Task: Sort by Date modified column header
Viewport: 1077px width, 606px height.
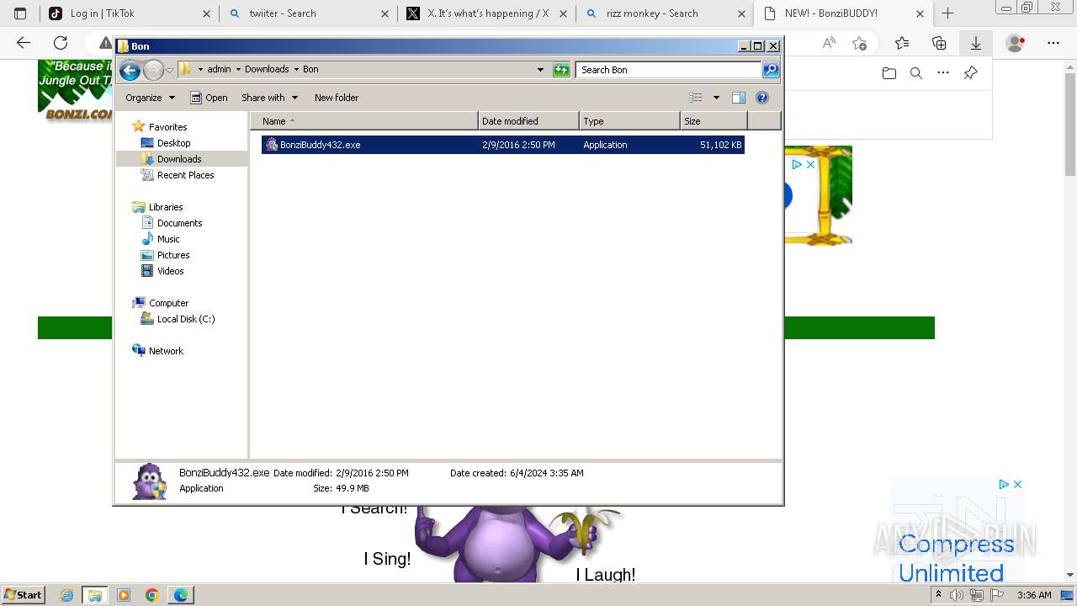Action: point(528,121)
